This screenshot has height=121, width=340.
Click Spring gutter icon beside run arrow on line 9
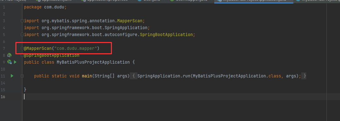click(9, 62)
